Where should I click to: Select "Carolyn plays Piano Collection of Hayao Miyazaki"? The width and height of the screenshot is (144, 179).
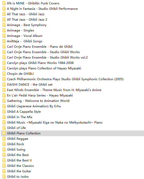(x=44, y=68)
